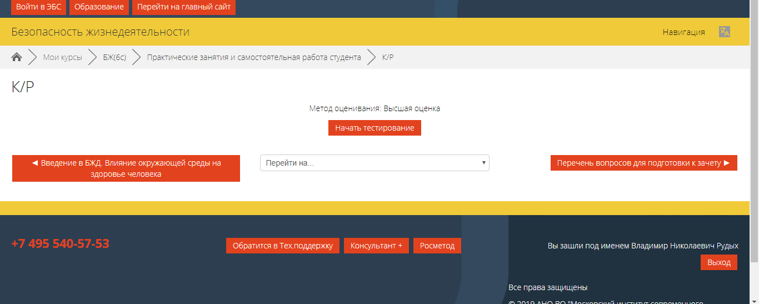Viewport: 759px width, 304px height.
Task: Open the Навигация menu
Action: 683,32
